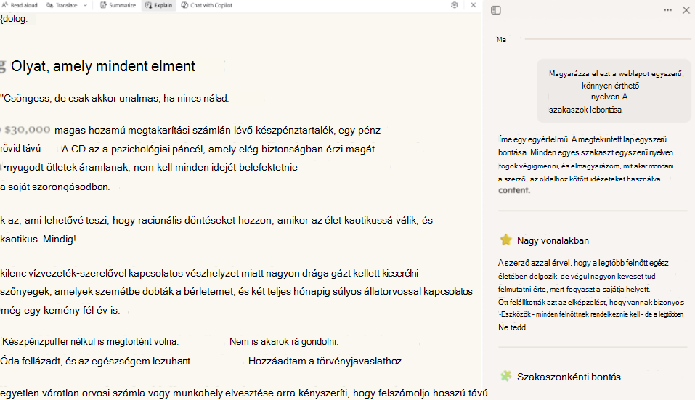Viewport: 695px width, 400px height.
Task: Click the Translate toolbar button
Action: (x=62, y=5)
